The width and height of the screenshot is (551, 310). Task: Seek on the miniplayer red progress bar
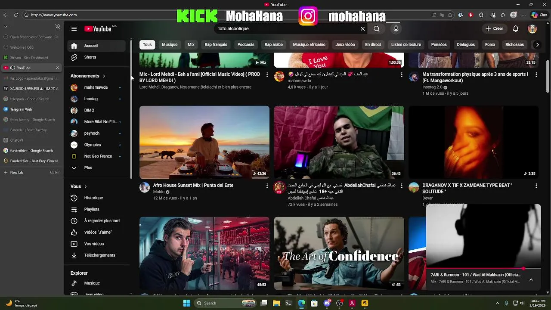483,268
